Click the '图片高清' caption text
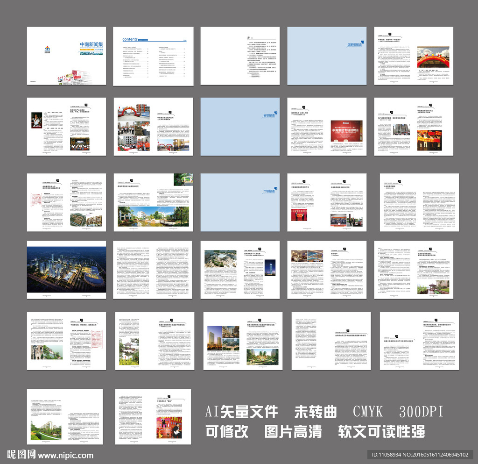 point(293,431)
